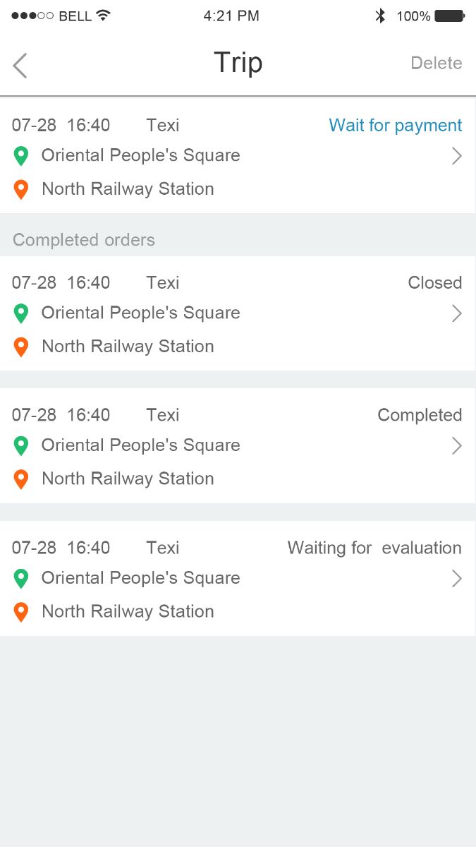Tap orange destination pin in Waiting for evaluation order
The image size is (476, 847).
pyautogui.click(x=21, y=612)
